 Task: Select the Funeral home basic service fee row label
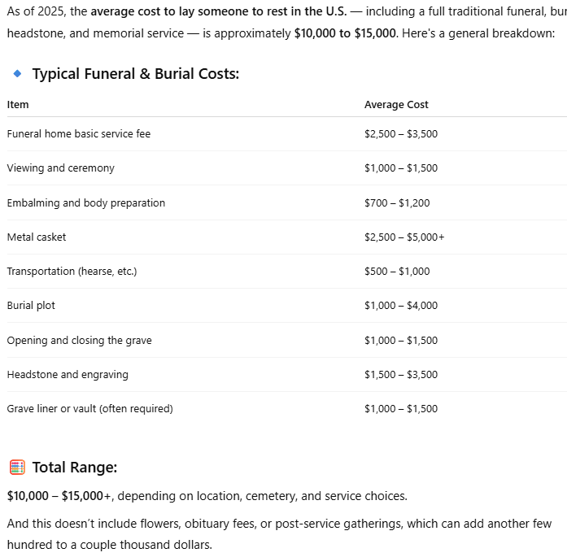79,134
